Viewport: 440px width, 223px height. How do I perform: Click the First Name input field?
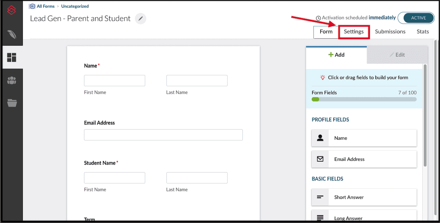pos(114,80)
